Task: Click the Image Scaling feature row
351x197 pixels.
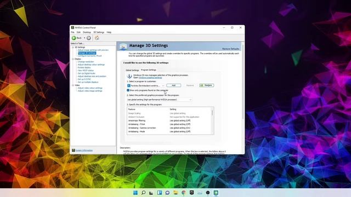Action: (x=169, y=113)
